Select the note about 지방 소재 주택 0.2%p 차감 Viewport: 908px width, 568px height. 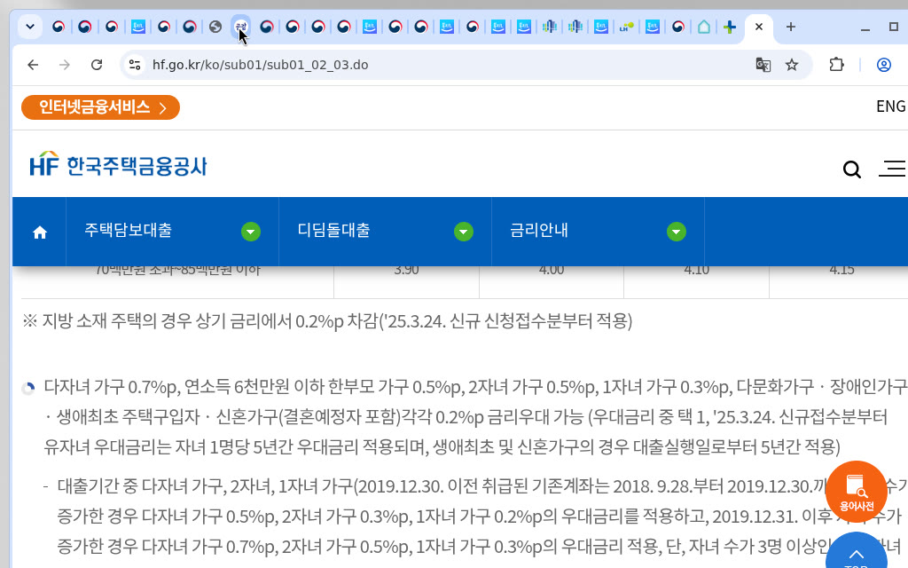pyautogui.click(x=327, y=321)
